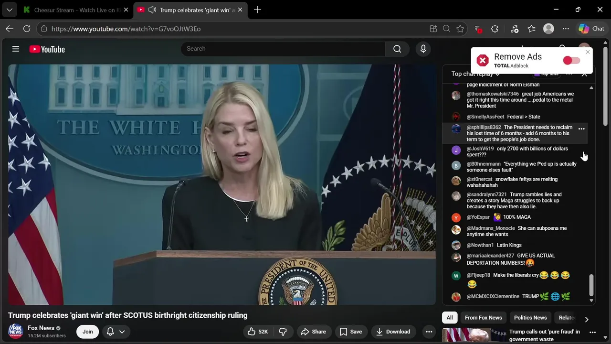Reload the current page

tap(27, 29)
